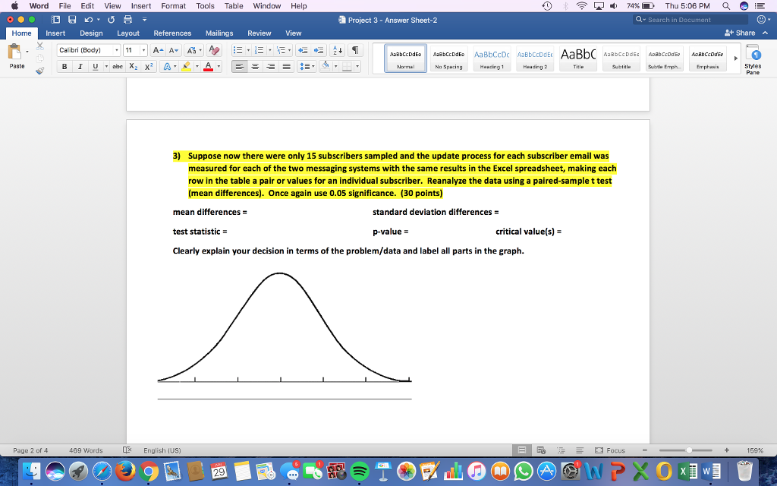Toggle bold formatting

point(64,67)
